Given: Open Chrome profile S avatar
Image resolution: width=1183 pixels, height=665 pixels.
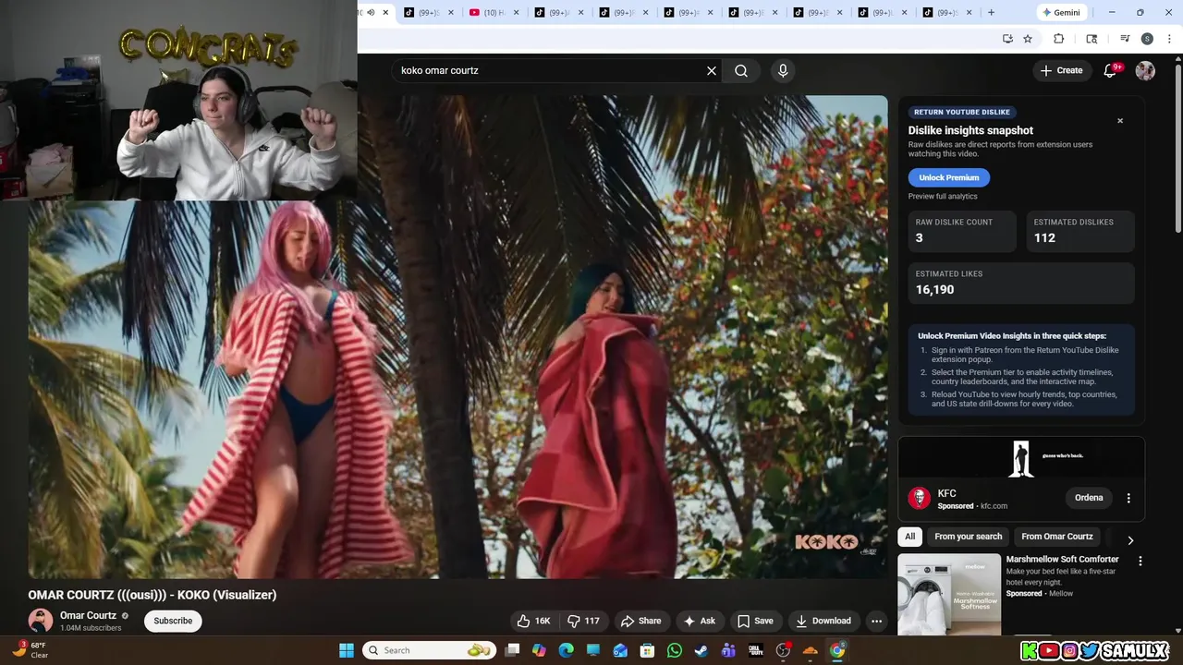Looking at the screenshot, I should click(1147, 39).
